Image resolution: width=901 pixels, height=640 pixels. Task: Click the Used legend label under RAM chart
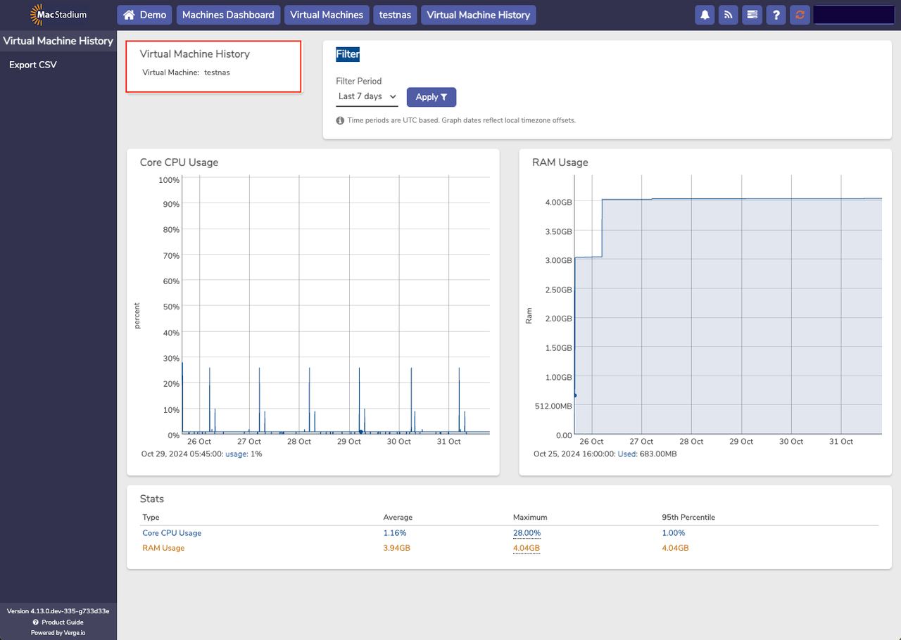[626, 454]
